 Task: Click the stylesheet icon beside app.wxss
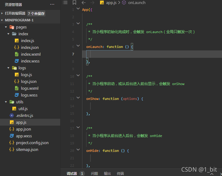(x=12, y=136)
